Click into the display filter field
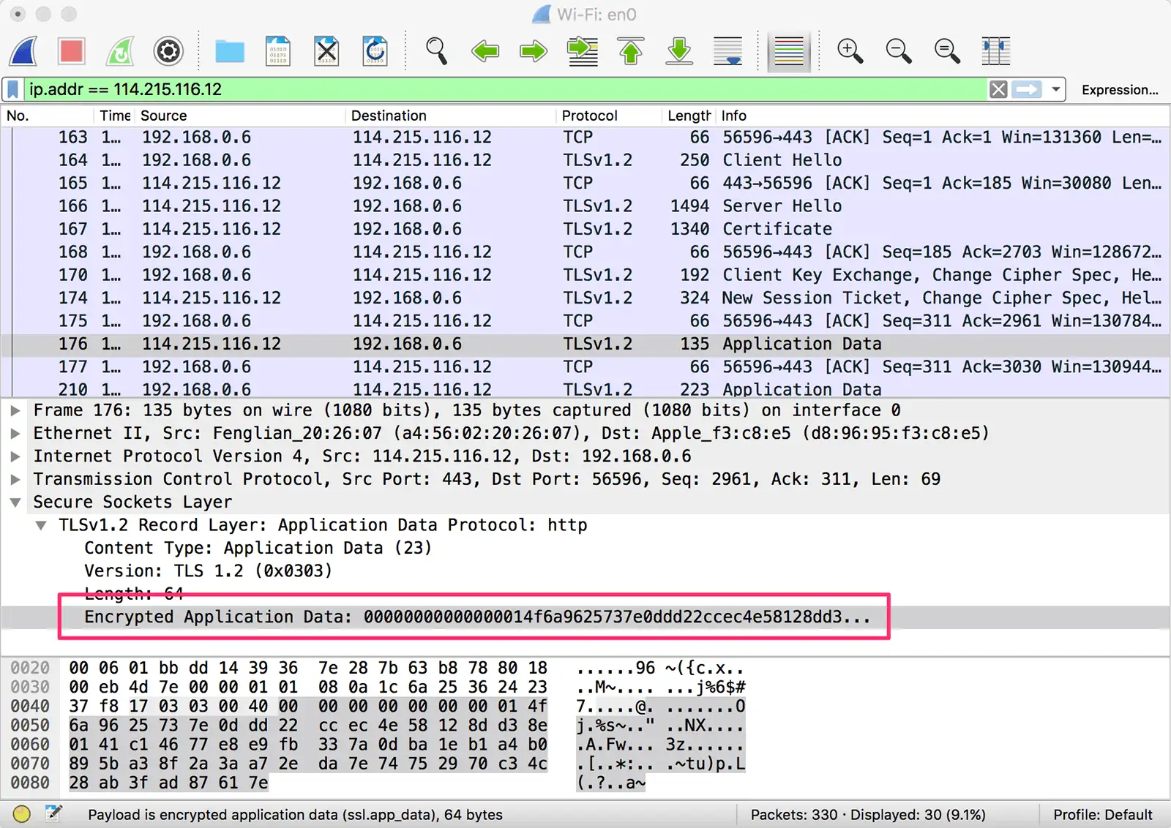This screenshot has height=828, width=1171. click(x=505, y=89)
